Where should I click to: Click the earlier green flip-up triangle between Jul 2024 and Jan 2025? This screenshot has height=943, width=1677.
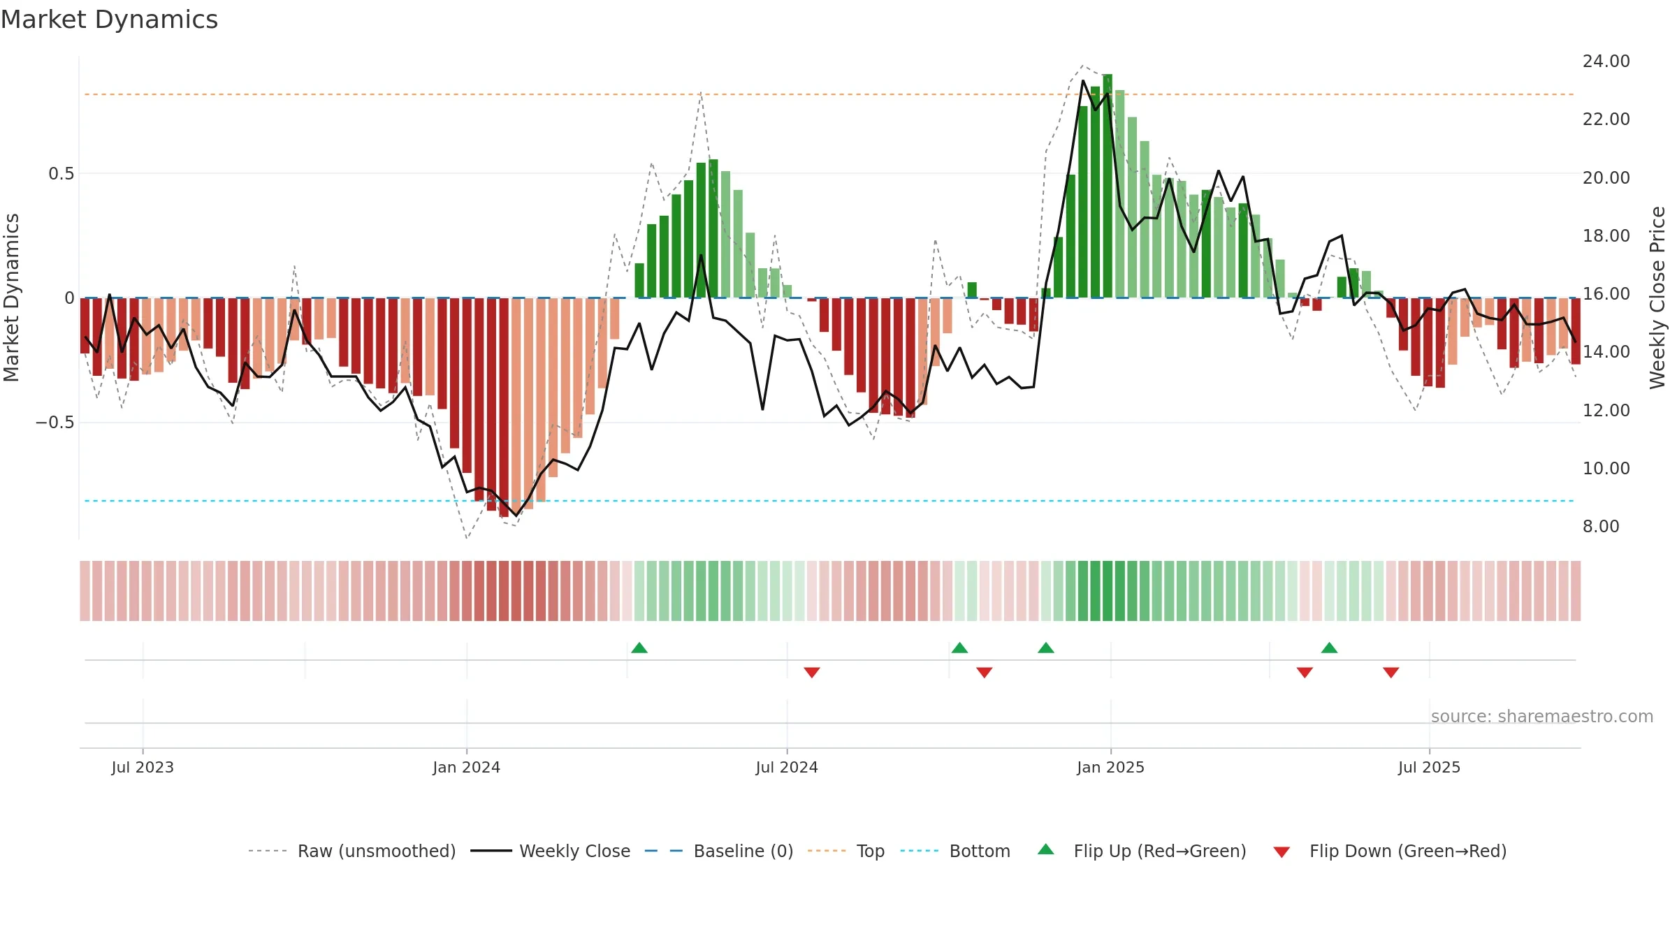point(959,648)
